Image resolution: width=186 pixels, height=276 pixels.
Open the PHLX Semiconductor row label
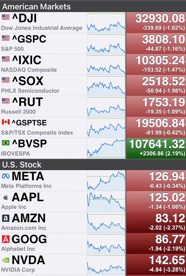click(x=30, y=91)
